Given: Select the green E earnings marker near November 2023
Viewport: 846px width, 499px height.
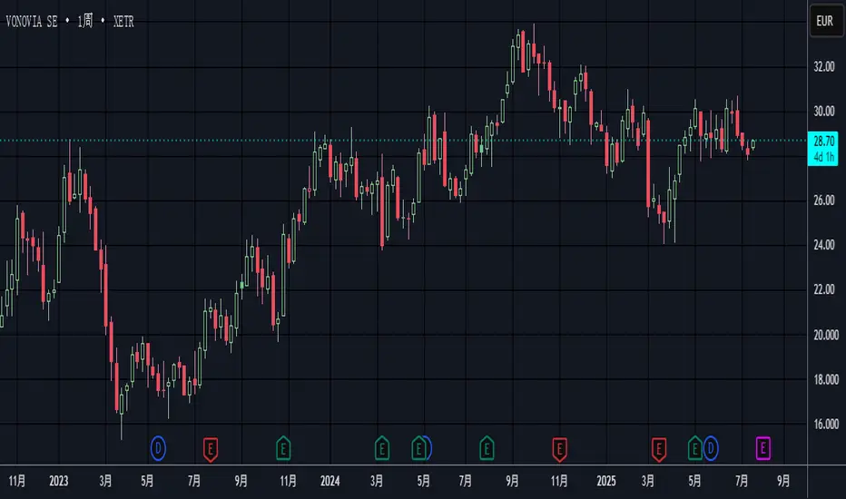Looking at the screenshot, I should [283, 446].
